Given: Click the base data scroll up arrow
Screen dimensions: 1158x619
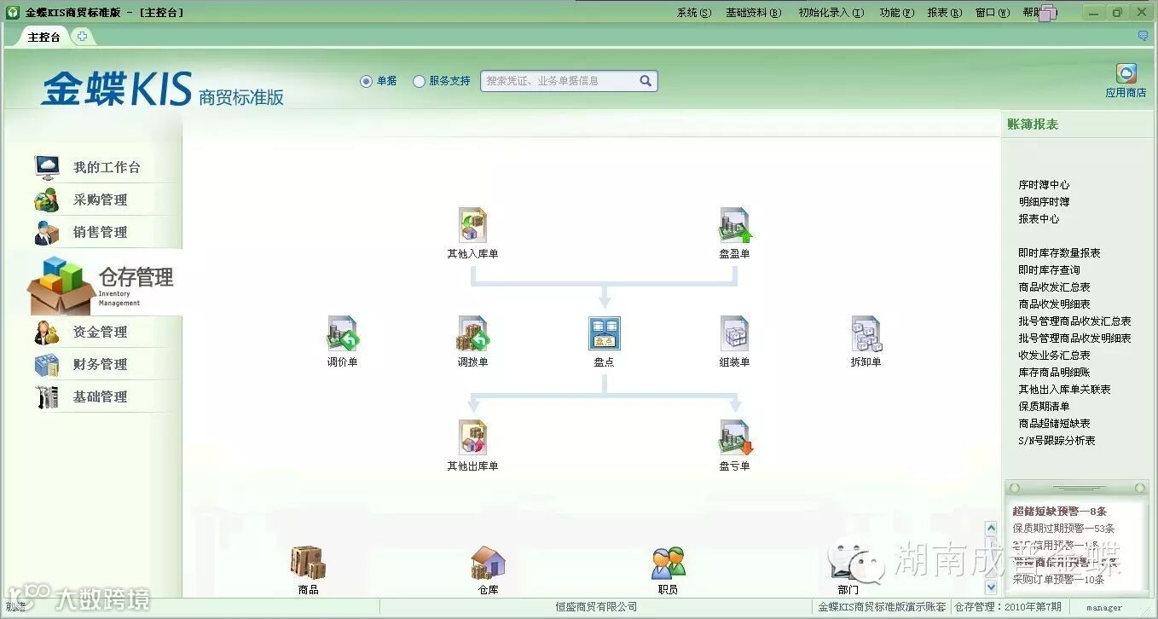Looking at the screenshot, I should click(990, 529).
